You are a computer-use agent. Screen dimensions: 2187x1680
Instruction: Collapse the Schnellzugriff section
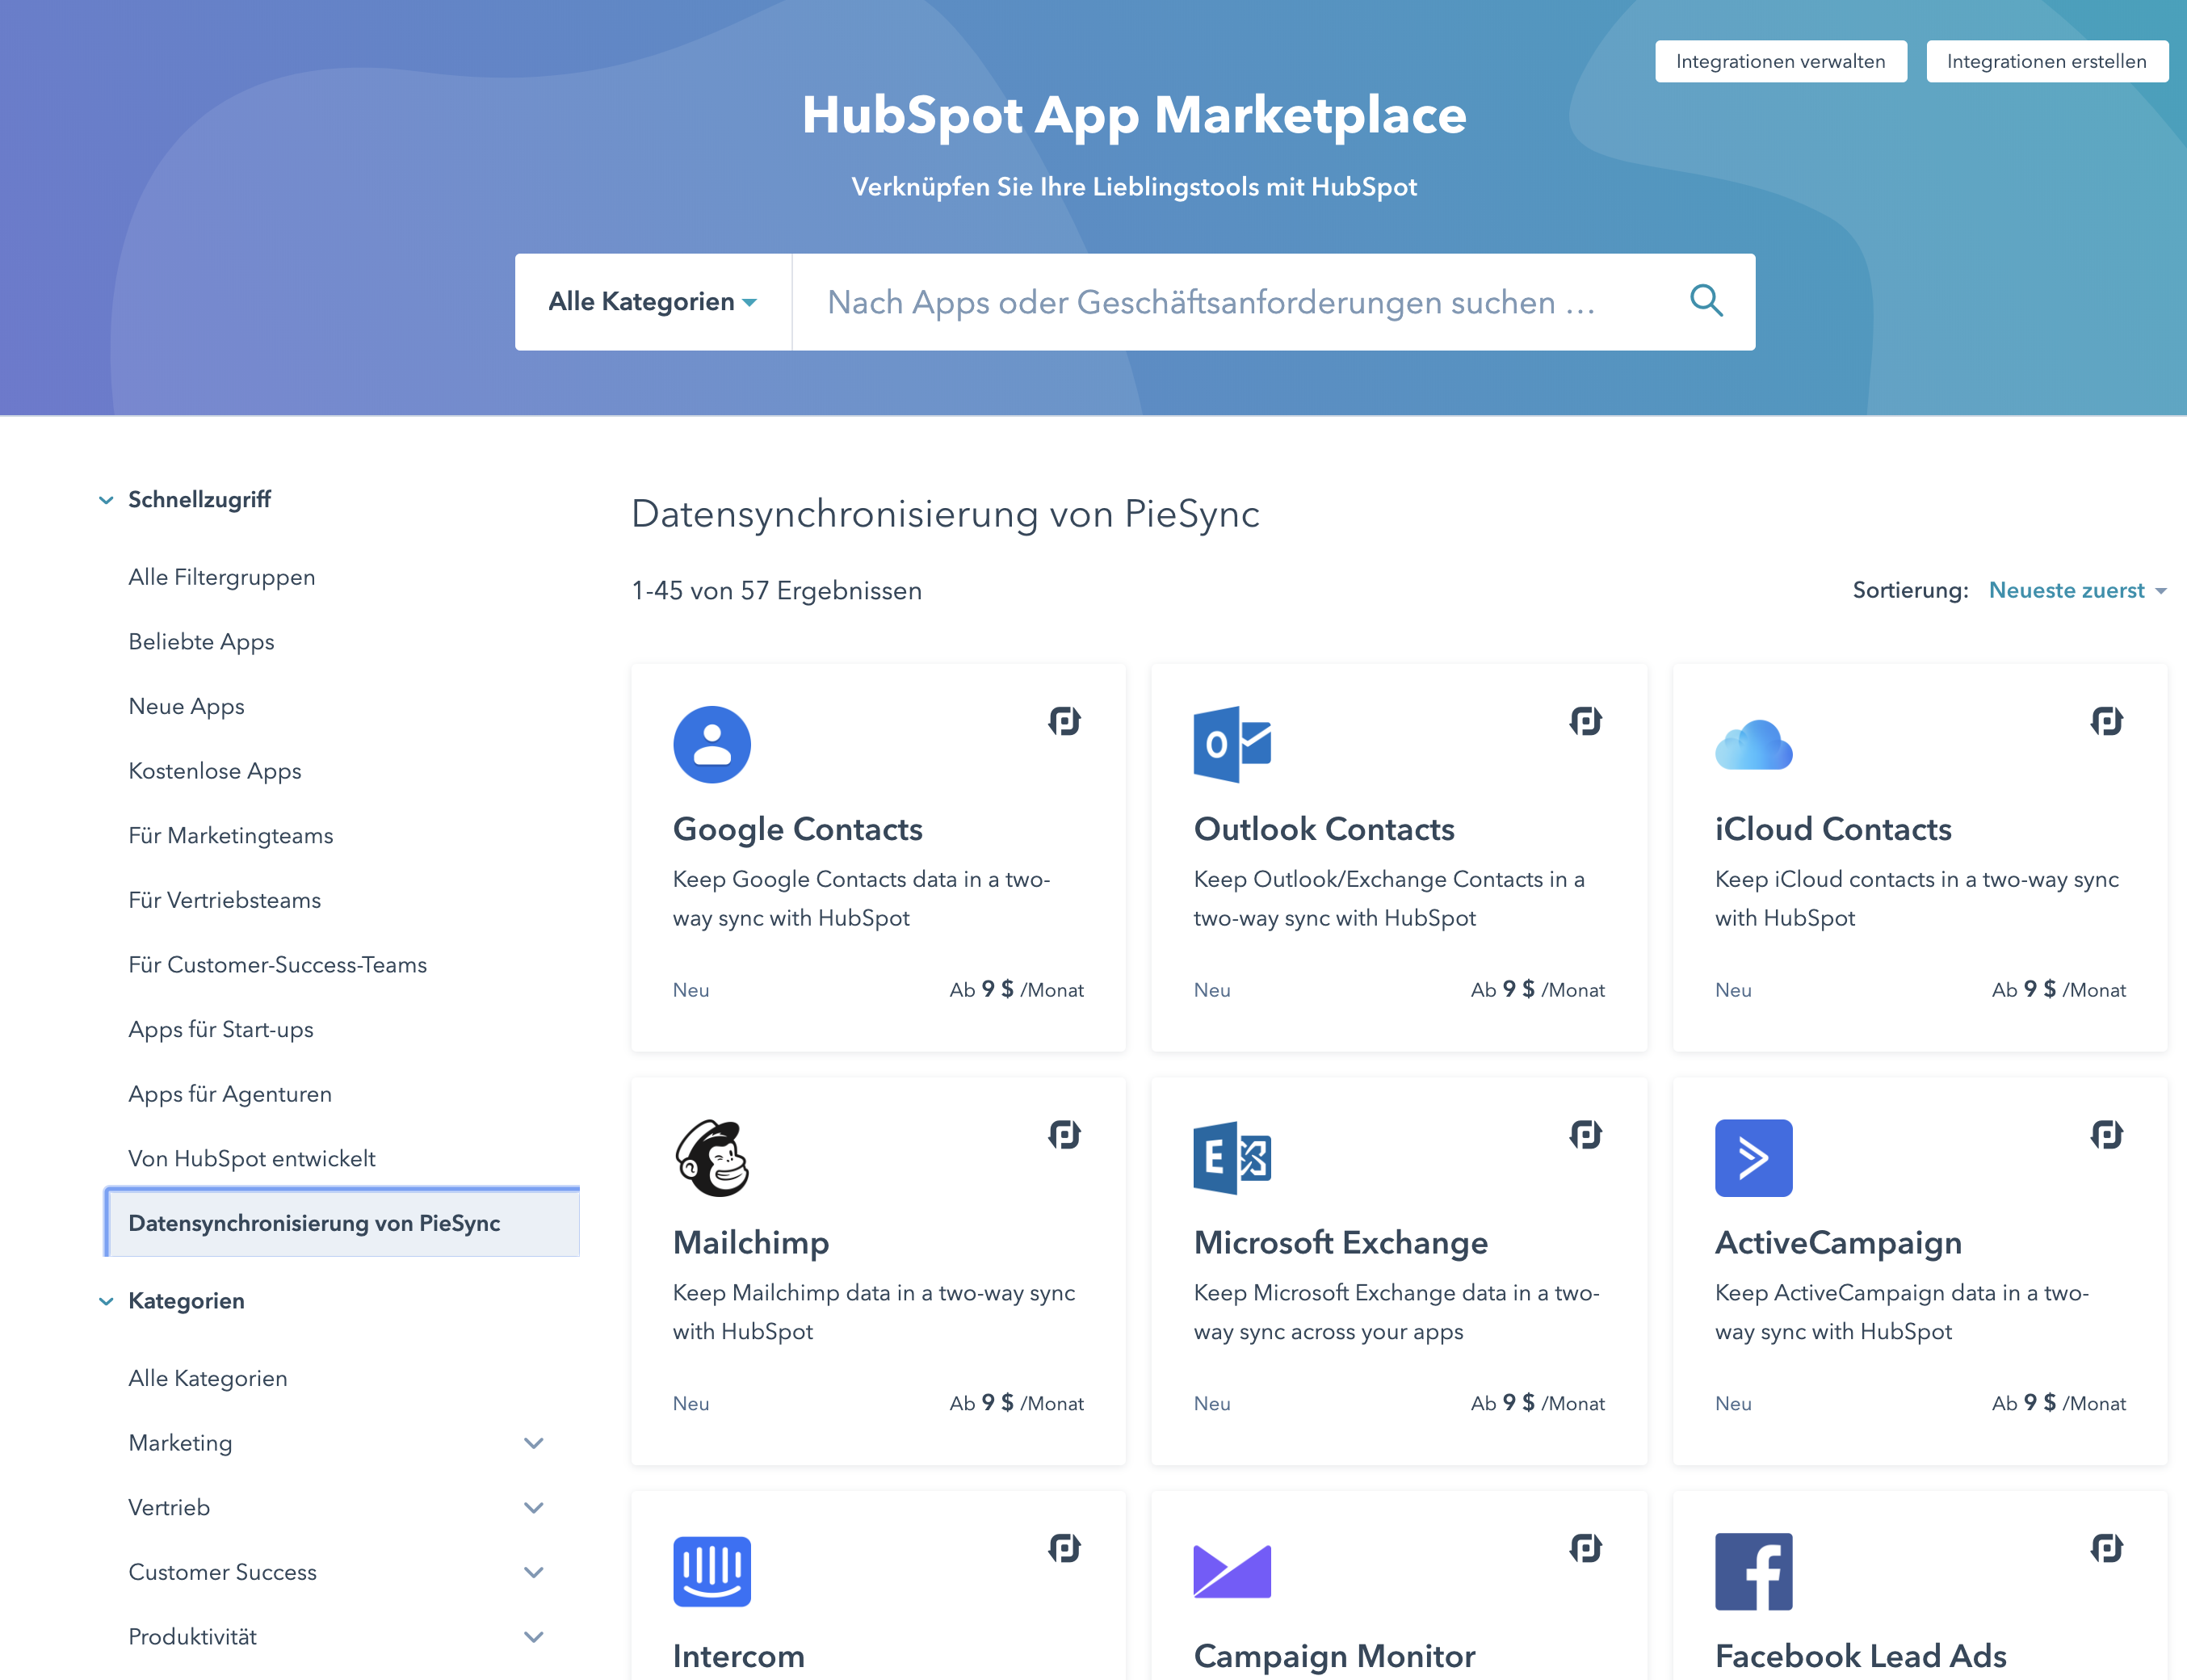[106, 500]
